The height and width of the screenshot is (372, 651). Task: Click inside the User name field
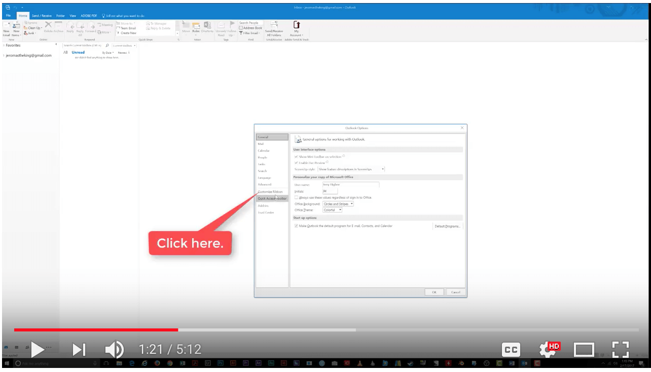[350, 184]
